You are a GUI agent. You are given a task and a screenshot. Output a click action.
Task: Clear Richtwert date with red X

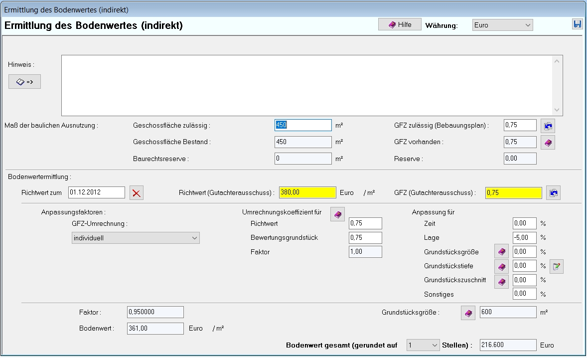136,193
